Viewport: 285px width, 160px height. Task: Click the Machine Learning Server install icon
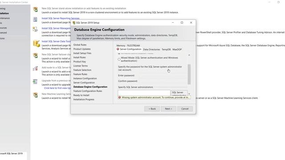click(36, 95)
